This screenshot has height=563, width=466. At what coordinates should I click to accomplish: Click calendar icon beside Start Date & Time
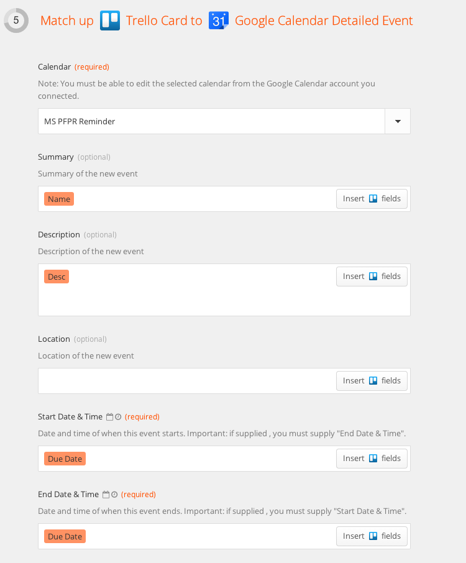[109, 417]
